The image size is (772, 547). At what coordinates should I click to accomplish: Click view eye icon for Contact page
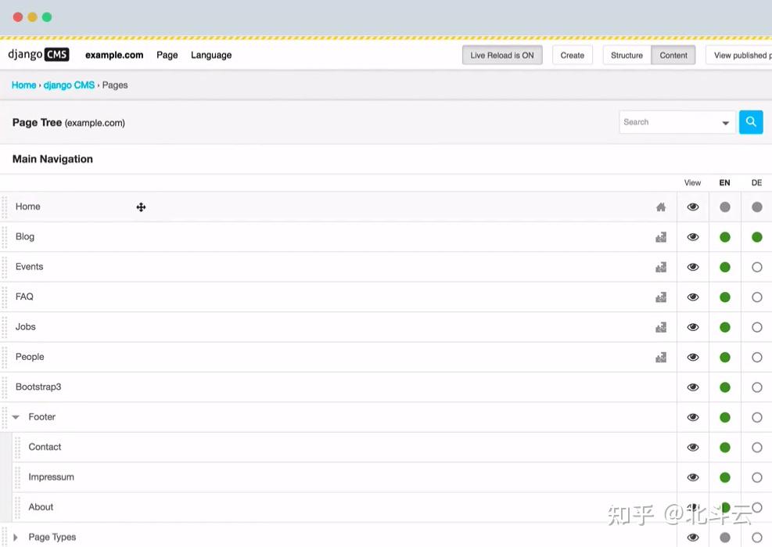coord(693,448)
